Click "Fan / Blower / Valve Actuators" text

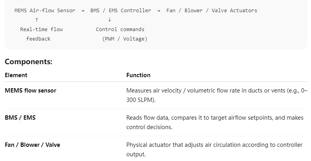212,11
